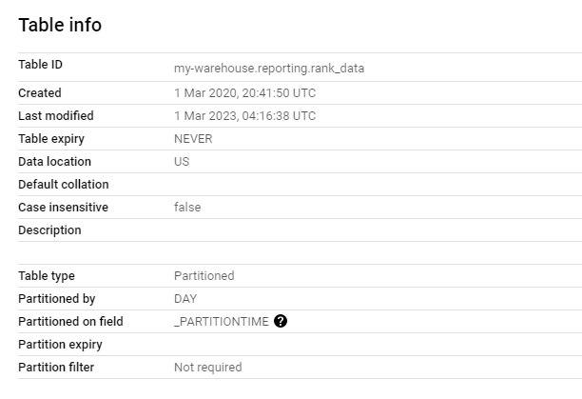Click the Partitioned on field label
582x399 pixels.
[x=70, y=321]
